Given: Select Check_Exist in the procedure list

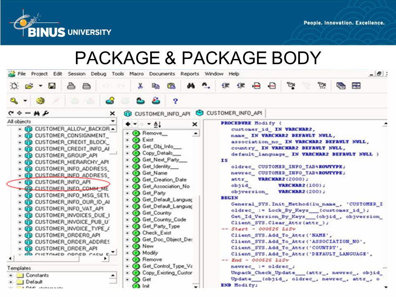Looking at the screenshot, I should 157,233.
